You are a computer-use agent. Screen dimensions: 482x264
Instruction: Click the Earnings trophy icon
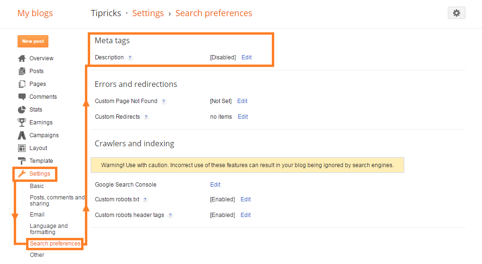[x=22, y=123]
